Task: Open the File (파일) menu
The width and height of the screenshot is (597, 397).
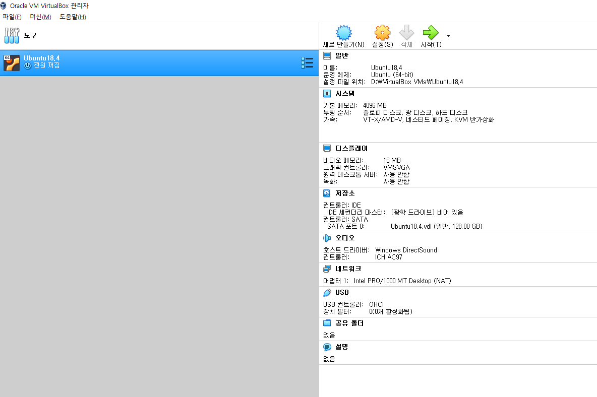Action: [x=12, y=17]
